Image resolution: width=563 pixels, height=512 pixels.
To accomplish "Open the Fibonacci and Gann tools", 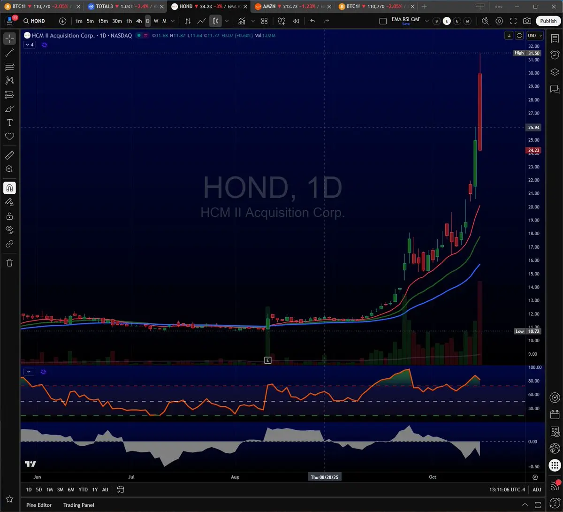I will [9, 67].
